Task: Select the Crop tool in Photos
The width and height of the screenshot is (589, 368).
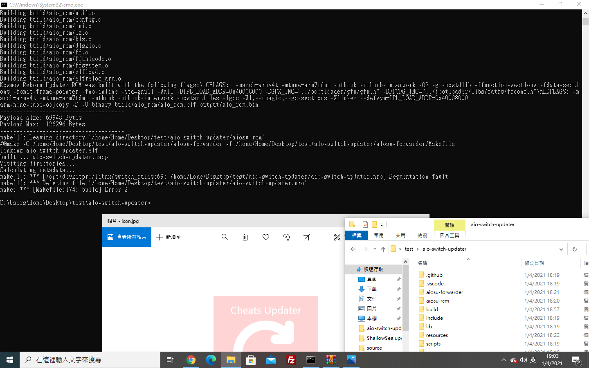Action: 307,237
